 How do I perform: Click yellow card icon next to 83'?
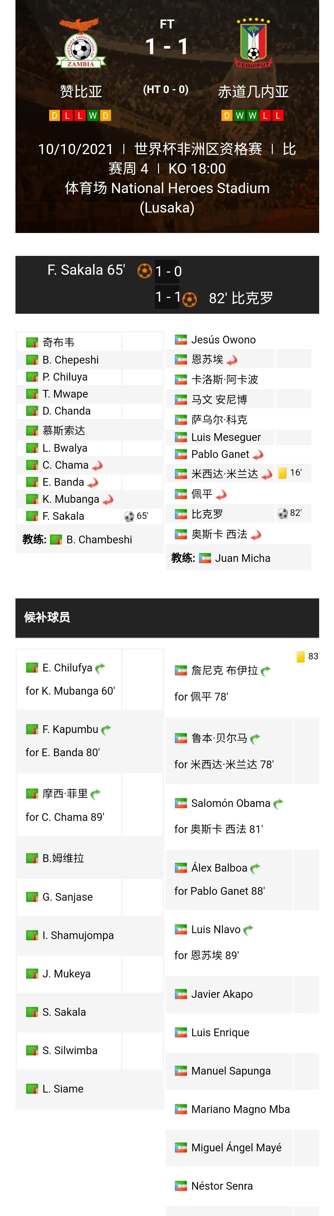[x=301, y=657]
